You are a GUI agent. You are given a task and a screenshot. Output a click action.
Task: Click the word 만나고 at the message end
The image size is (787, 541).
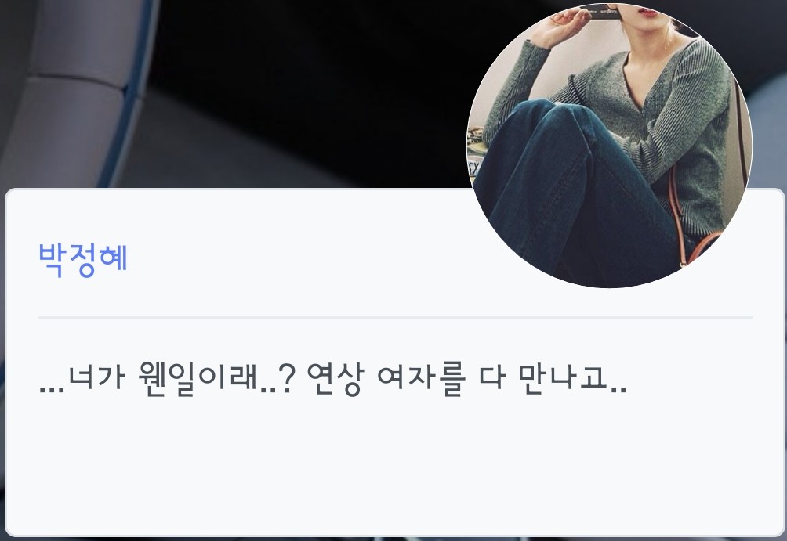tap(563, 377)
